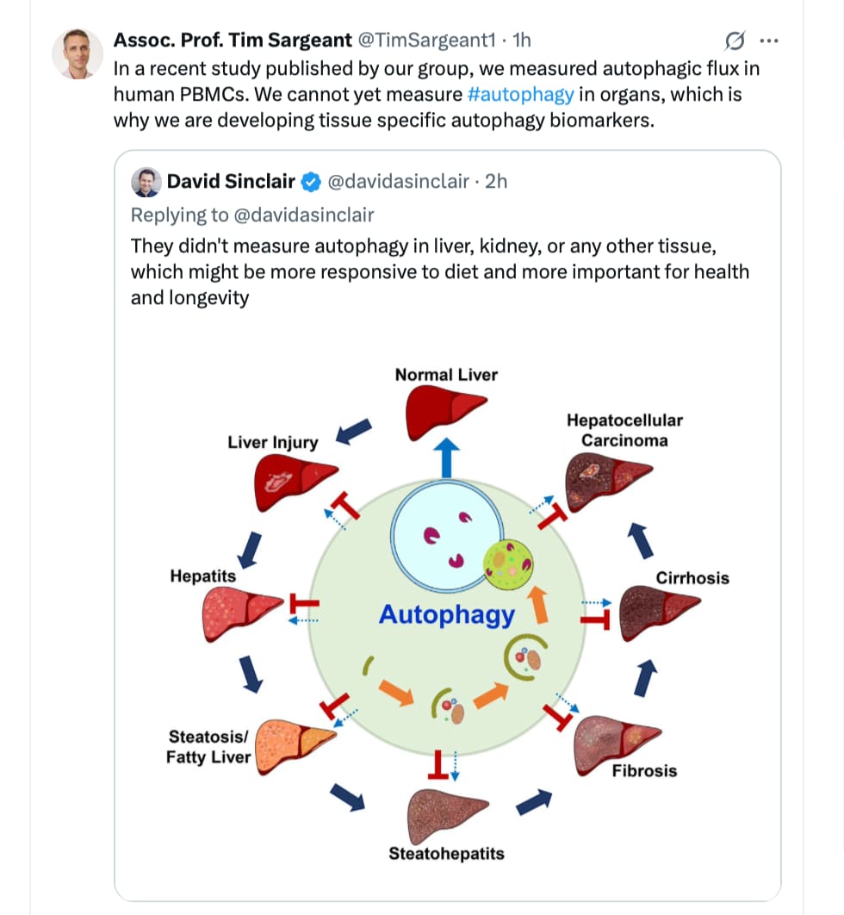Open the quoted tweet's text body
Image resolution: width=844 pixels, height=915 pixels.
coord(440,272)
